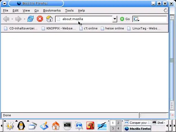Image resolution: width=176 pixels, height=132 pixels.
Task: Open the KDE K menu launcher
Action: click(x=10, y=125)
